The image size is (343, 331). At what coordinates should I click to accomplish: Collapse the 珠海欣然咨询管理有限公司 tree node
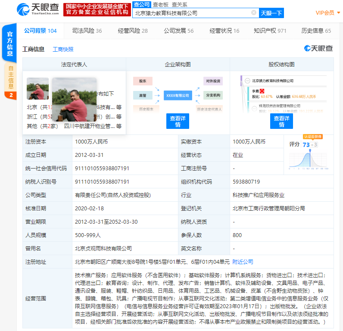pos(254,108)
